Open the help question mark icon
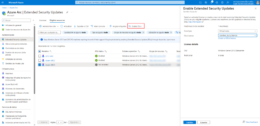Image resolution: width=260 pixels, height=126 pixels. tap(222, 2)
